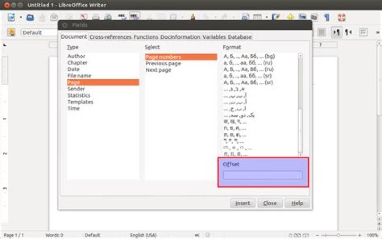Click the zoom slider handle
This screenshot has width=382, height=239.
(x=338, y=235)
